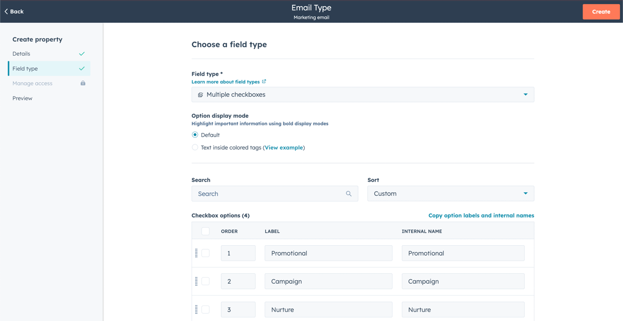623x321 pixels.
Task: Tick the select-all checkbox in table header
Action: click(206, 231)
